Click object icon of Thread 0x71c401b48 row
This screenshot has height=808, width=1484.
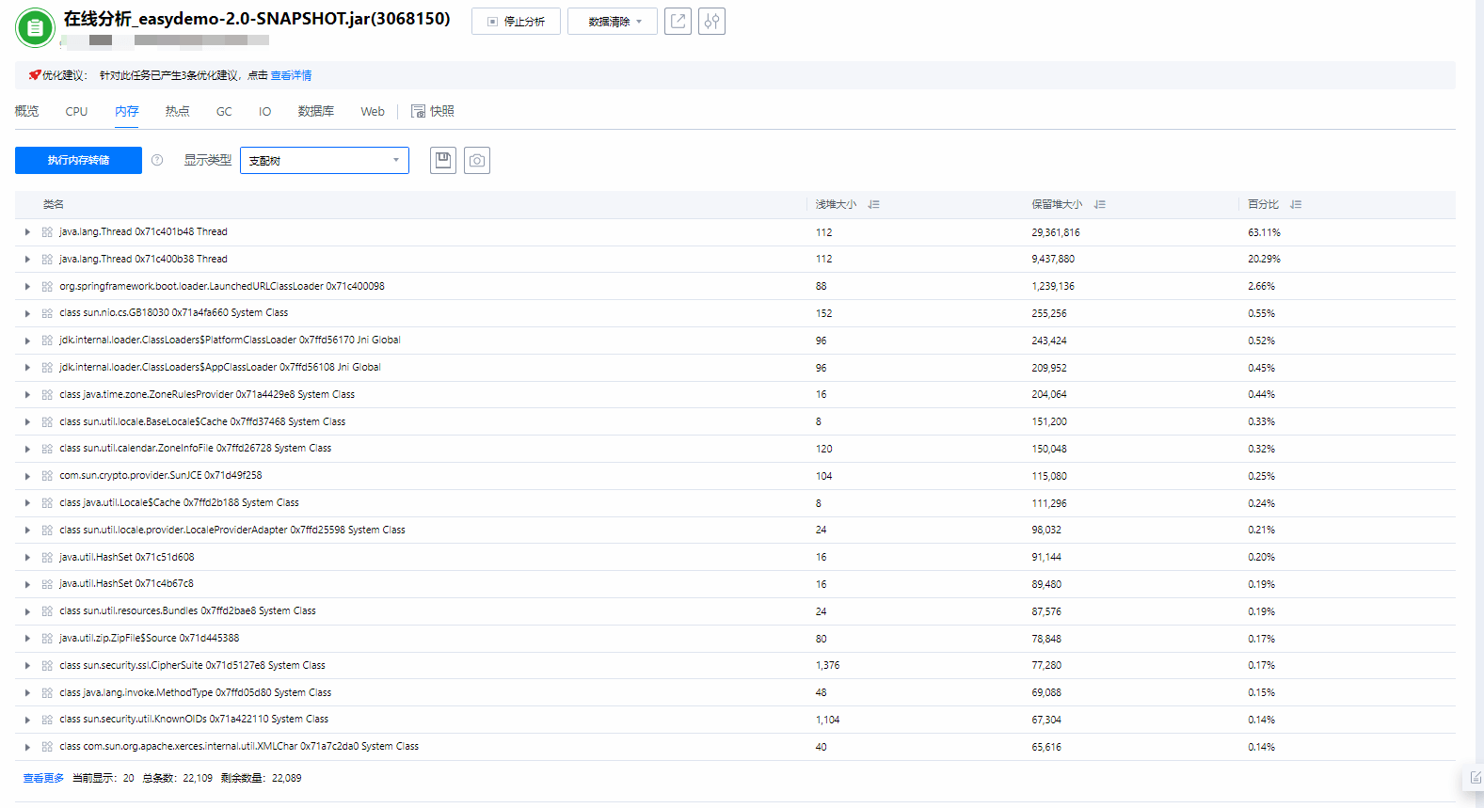(47, 232)
